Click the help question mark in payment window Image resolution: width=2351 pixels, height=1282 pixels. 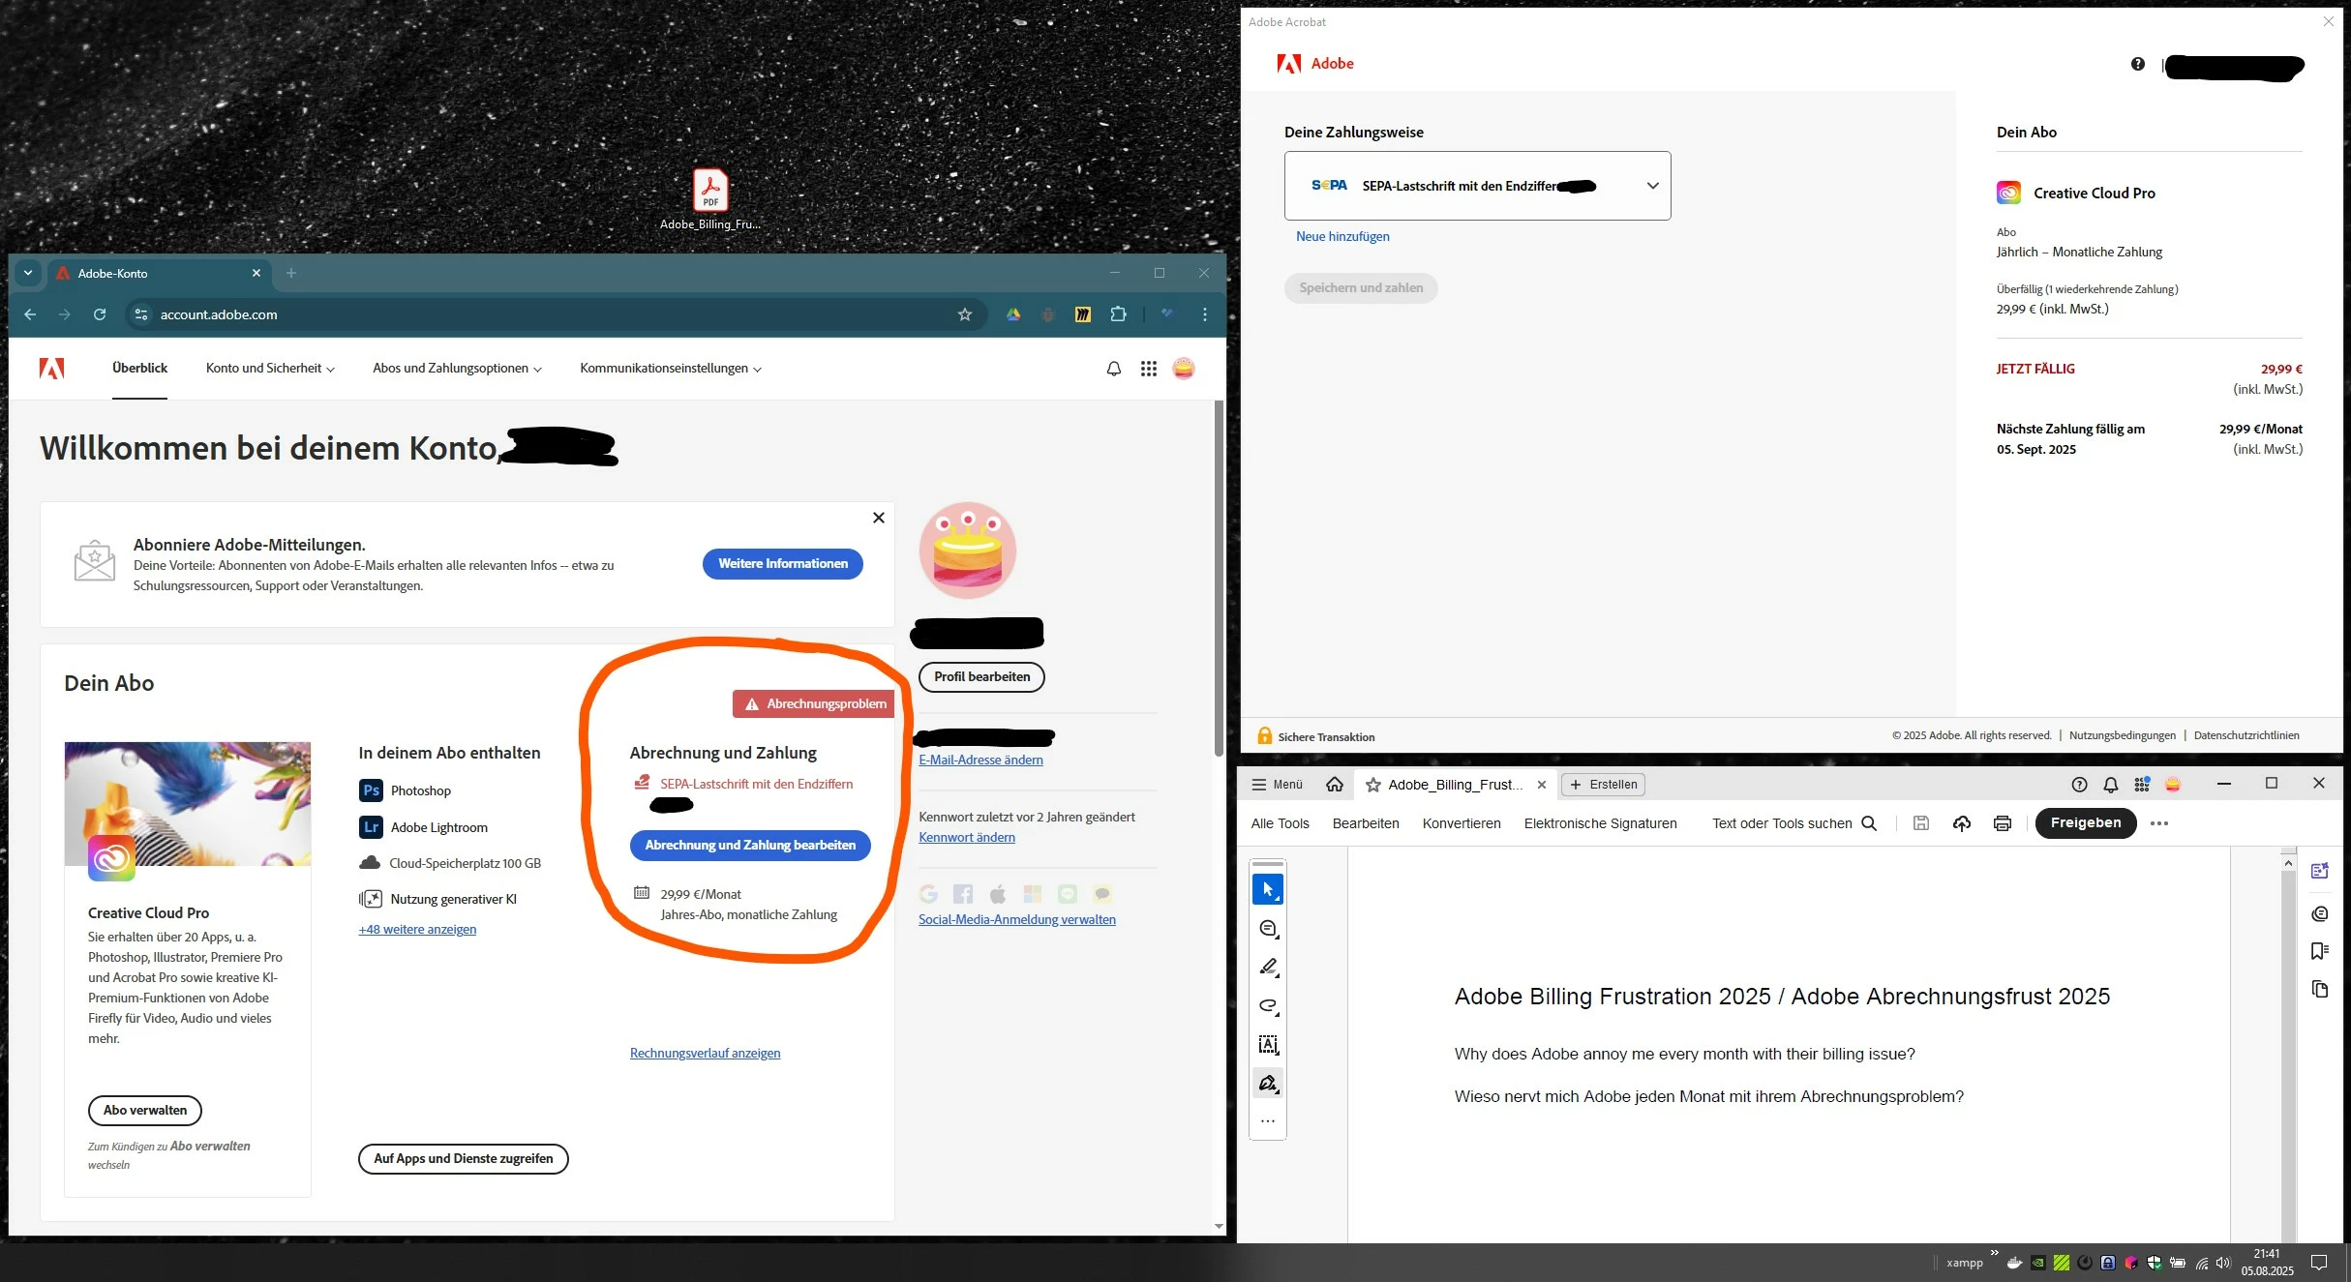pos(2137,64)
